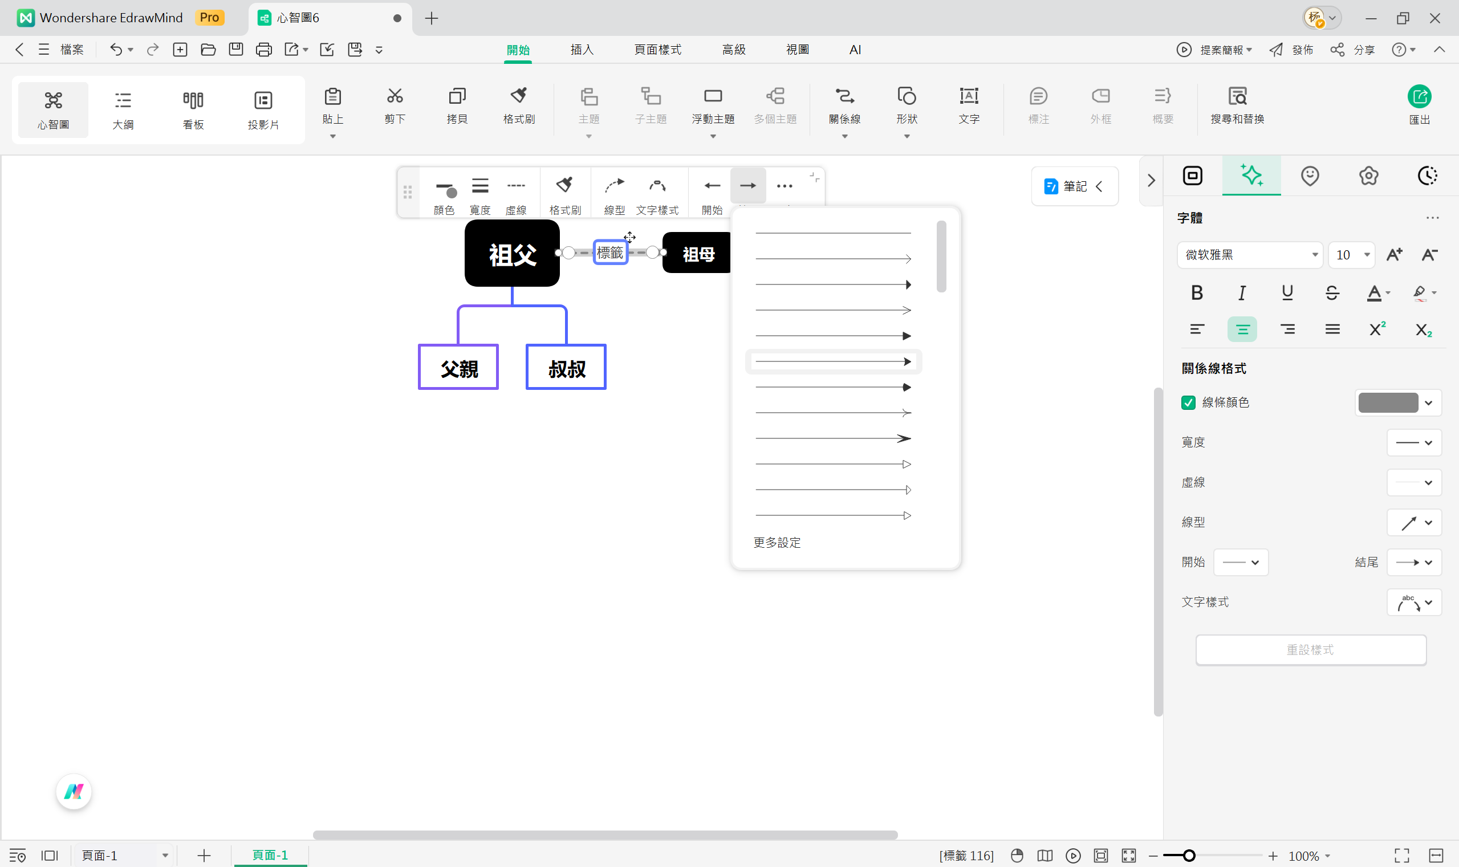Switch to the 插入 ribbon tab
The height and width of the screenshot is (867, 1459).
582,50
